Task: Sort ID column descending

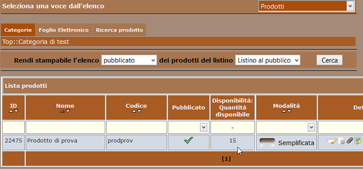Action: (16, 111)
